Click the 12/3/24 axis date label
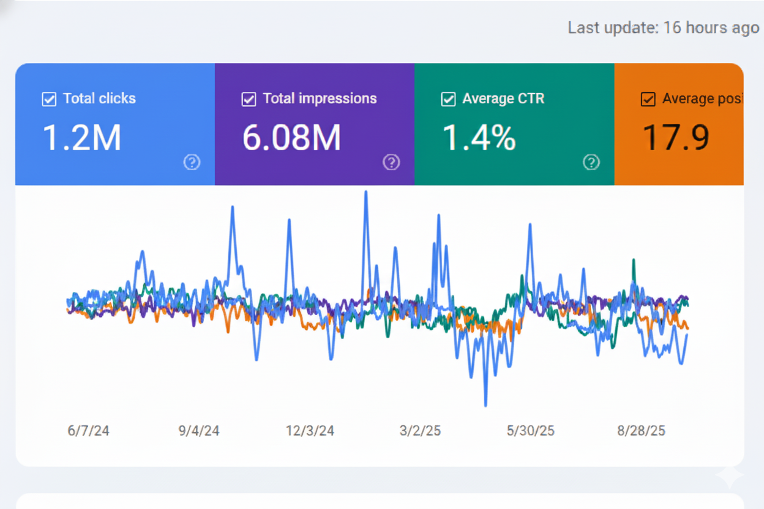The image size is (764, 509). click(x=310, y=431)
